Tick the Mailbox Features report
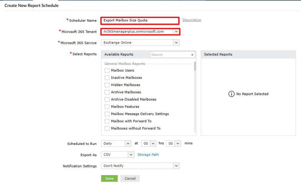This screenshot has width=301, height=186. pos(107,107)
